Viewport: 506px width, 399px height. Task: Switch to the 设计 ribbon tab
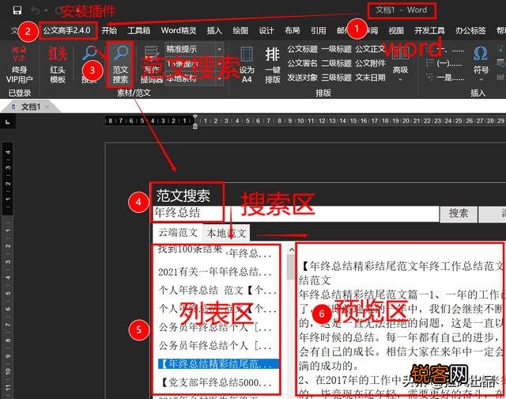click(x=266, y=31)
